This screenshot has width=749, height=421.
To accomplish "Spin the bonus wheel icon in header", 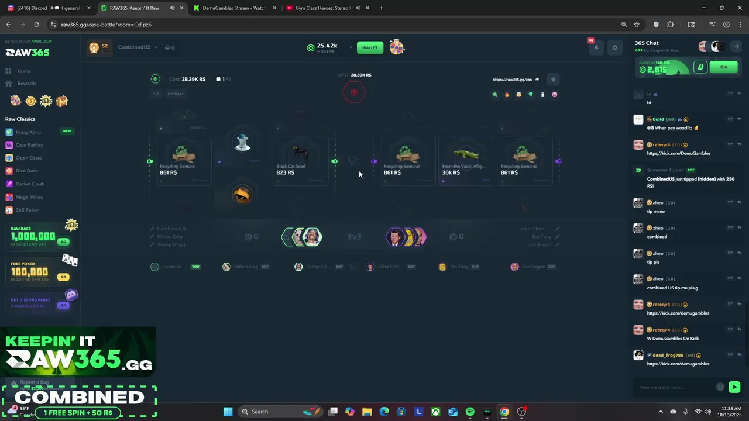I will pyautogui.click(x=397, y=47).
